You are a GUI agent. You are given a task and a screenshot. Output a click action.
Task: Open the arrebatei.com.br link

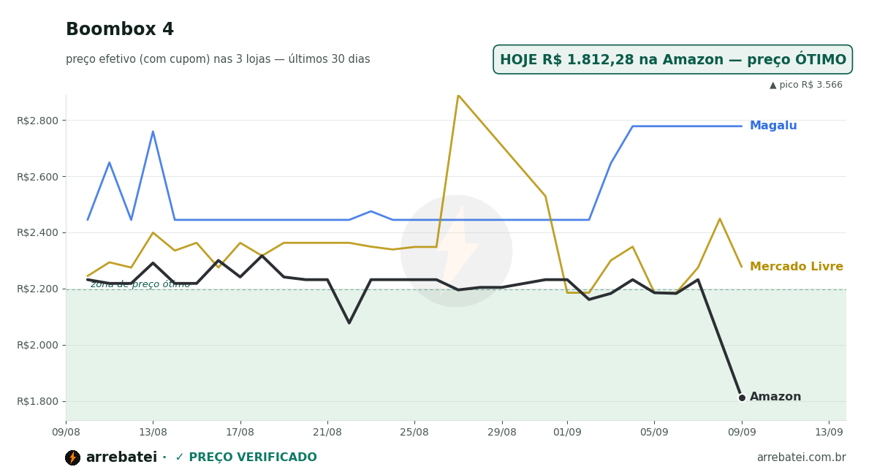[x=801, y=457]
